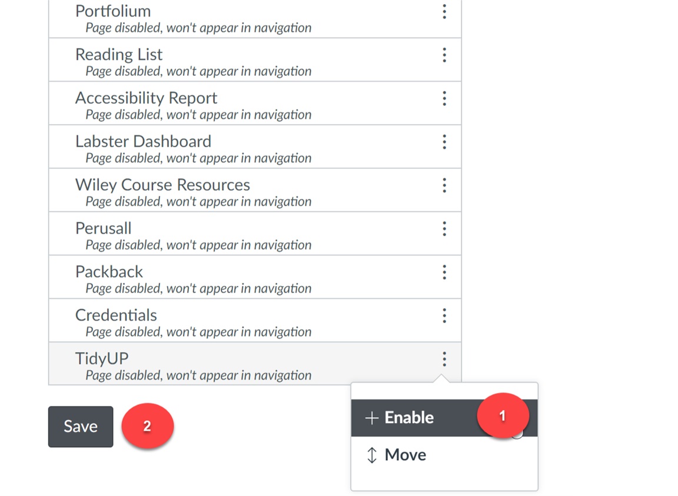Open Labster Dashboard kebab menu
Viewport: 678px width, 496px height.
[x=444, y=142]
